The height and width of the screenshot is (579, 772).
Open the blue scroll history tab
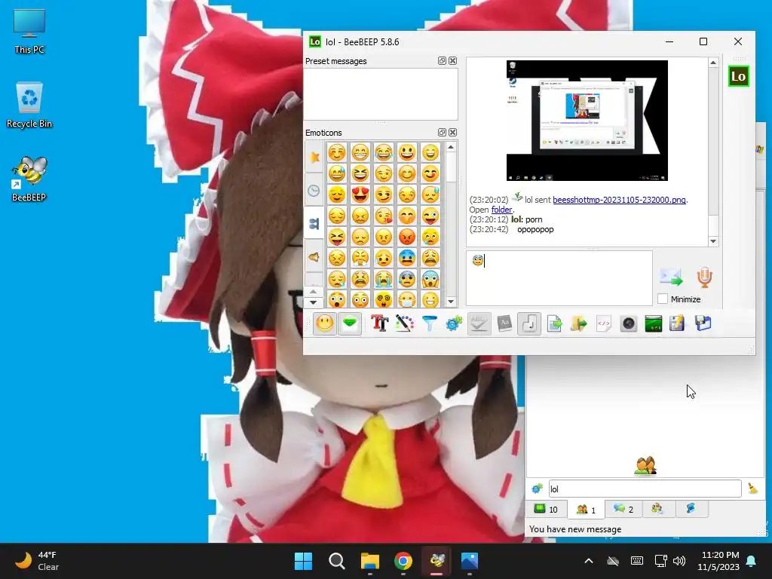pos(691,509)
